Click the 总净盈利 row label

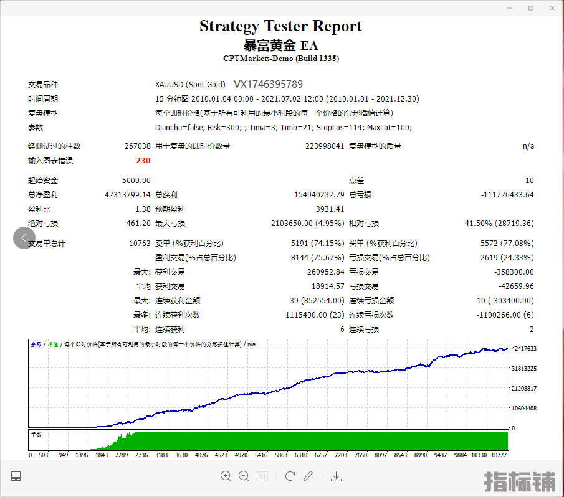click(x=43, y=195)
